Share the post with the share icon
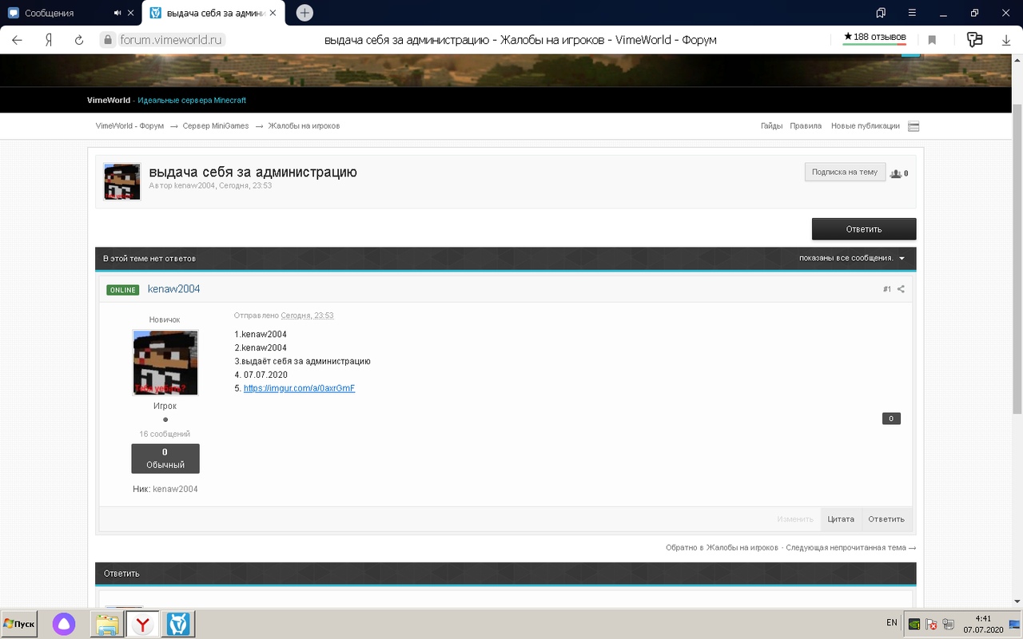 point(901,289)
